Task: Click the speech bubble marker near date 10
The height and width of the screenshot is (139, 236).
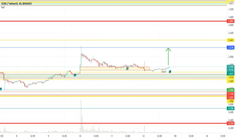Action: [x=75, y=75]
